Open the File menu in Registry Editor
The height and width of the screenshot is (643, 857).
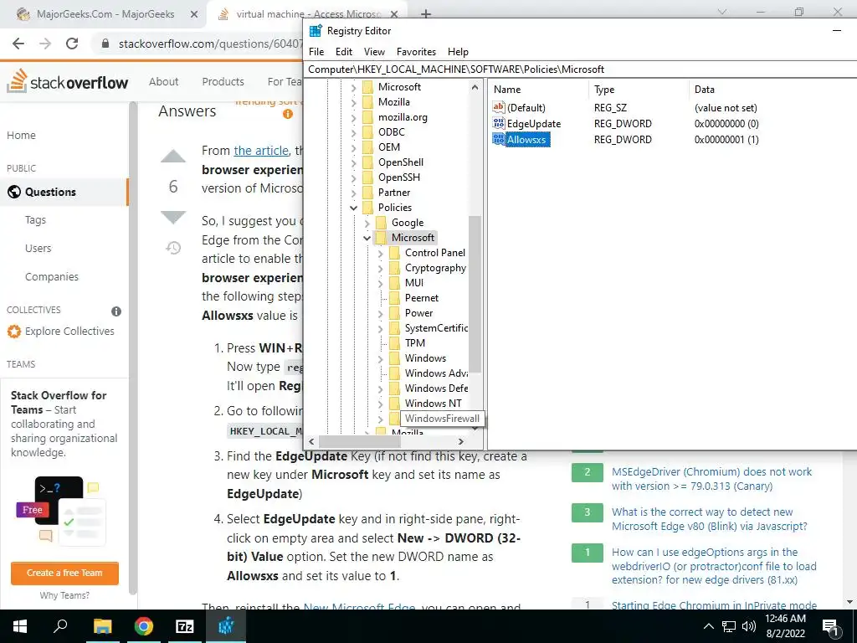[x=316, y=51]
